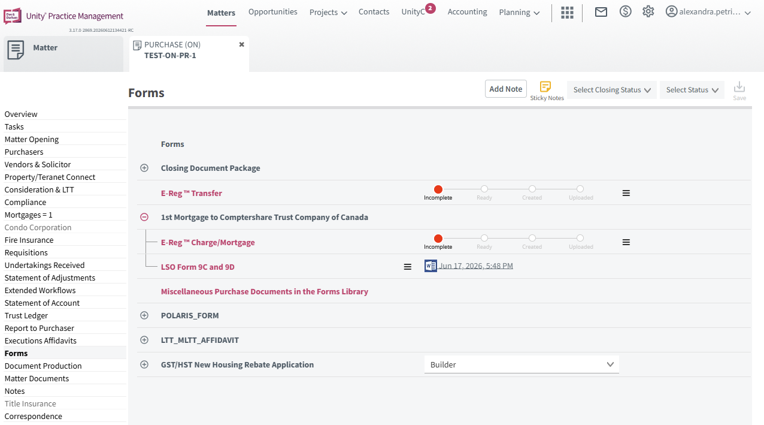This screenshot has height=425, width=764.
Task: Open Sticky Notes
Action: (547, 91)
